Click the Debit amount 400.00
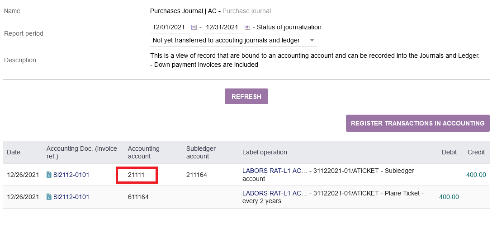 point(449,197)
